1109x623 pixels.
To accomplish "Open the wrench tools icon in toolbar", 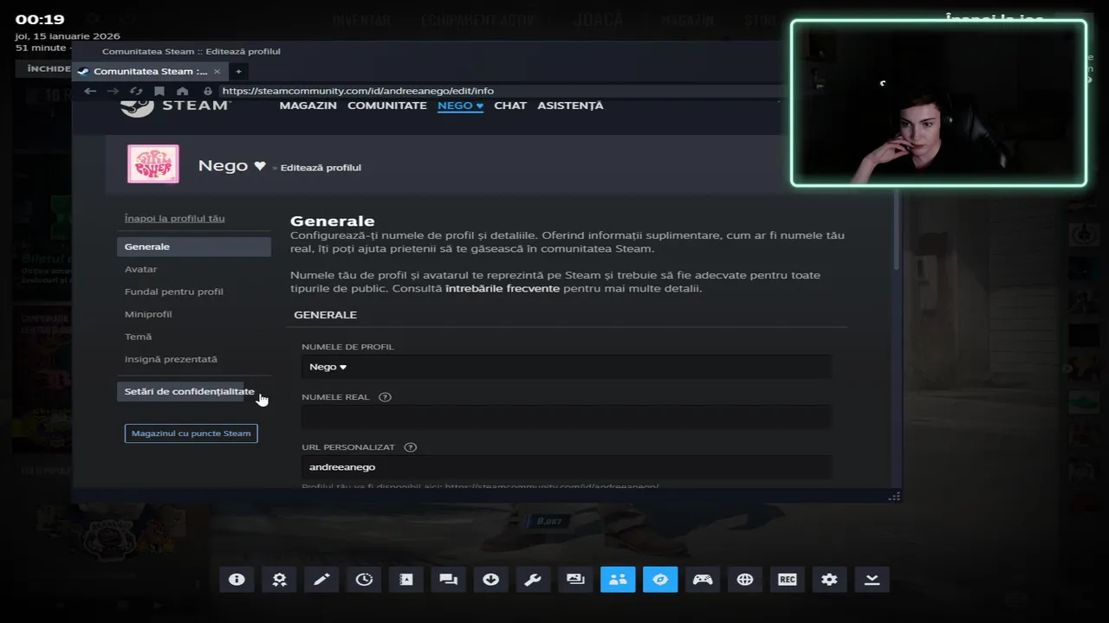I will coord(533,580).
